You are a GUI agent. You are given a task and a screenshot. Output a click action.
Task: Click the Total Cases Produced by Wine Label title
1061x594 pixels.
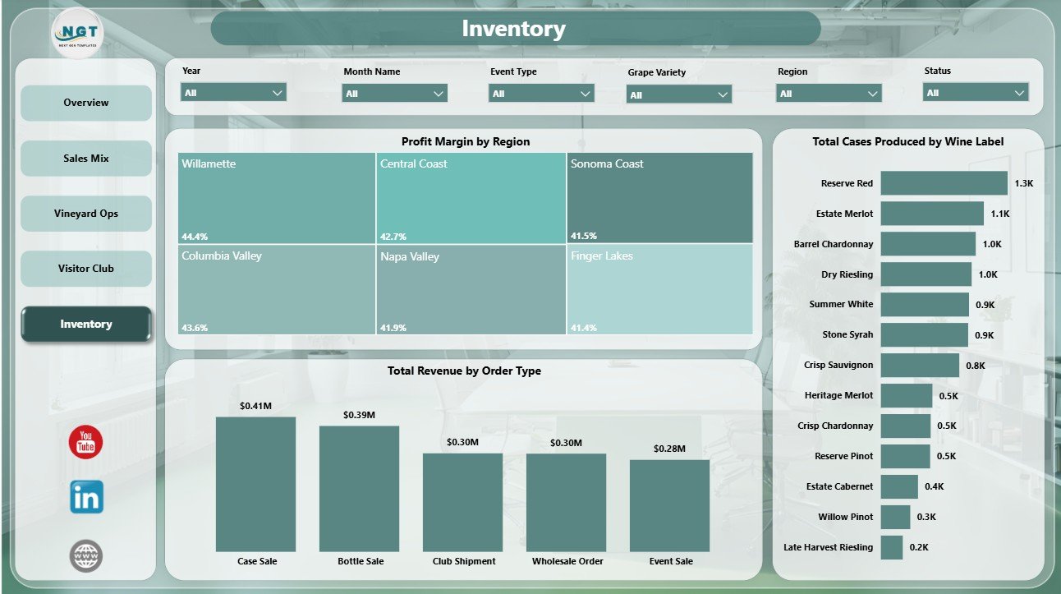(908, 141)
